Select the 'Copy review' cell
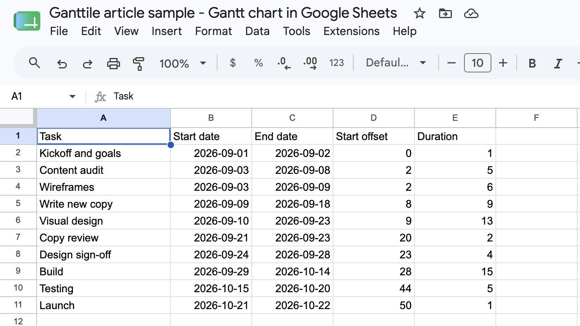 click(x=104, y=237)
